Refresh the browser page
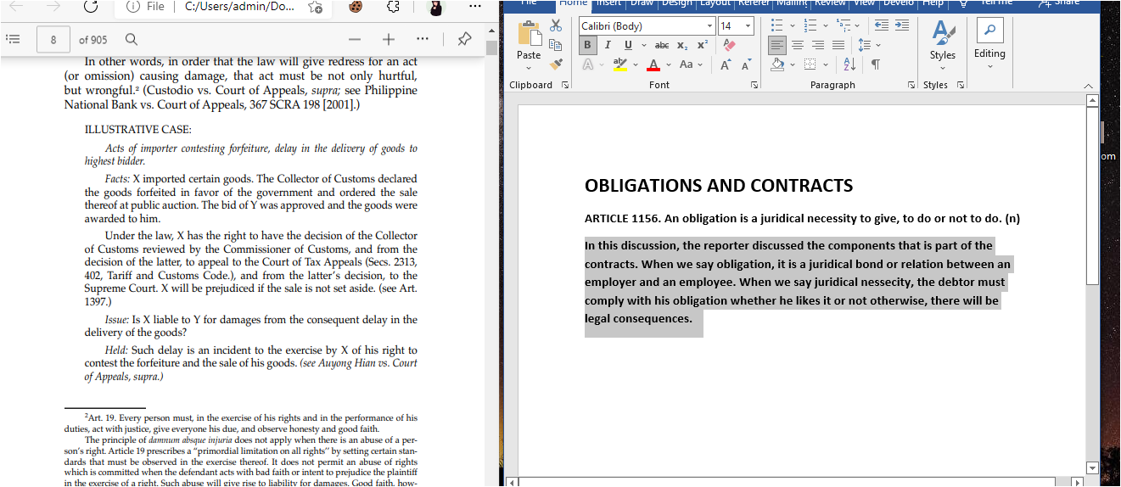This screenshot has height=487, width=1121. 90,6
